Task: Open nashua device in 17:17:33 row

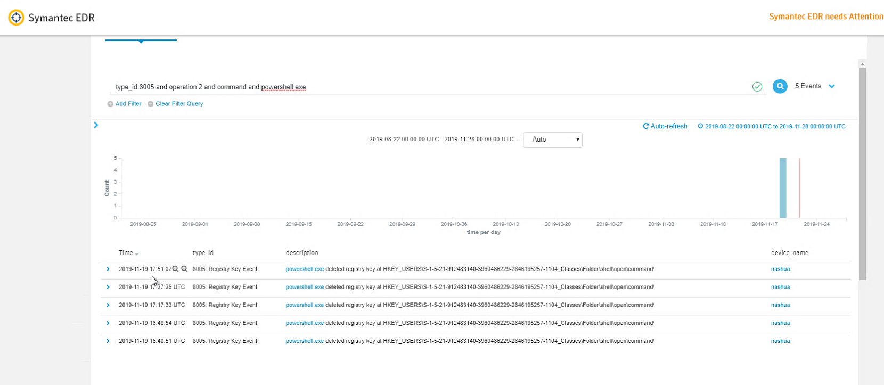Action: pyautogui.click(x=780, y=305)
